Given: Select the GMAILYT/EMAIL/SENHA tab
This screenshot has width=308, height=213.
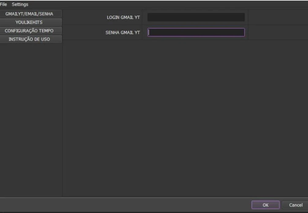Looking at the screenshot, I should coord(31,14).
